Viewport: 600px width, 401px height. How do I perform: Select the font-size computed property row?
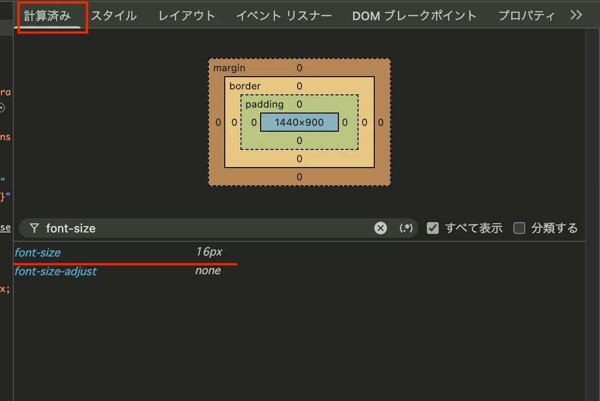(299, 253)
